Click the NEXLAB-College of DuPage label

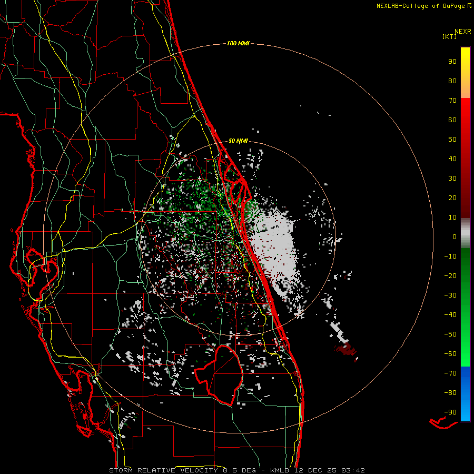pyautogui.click(x=423, y=6)
